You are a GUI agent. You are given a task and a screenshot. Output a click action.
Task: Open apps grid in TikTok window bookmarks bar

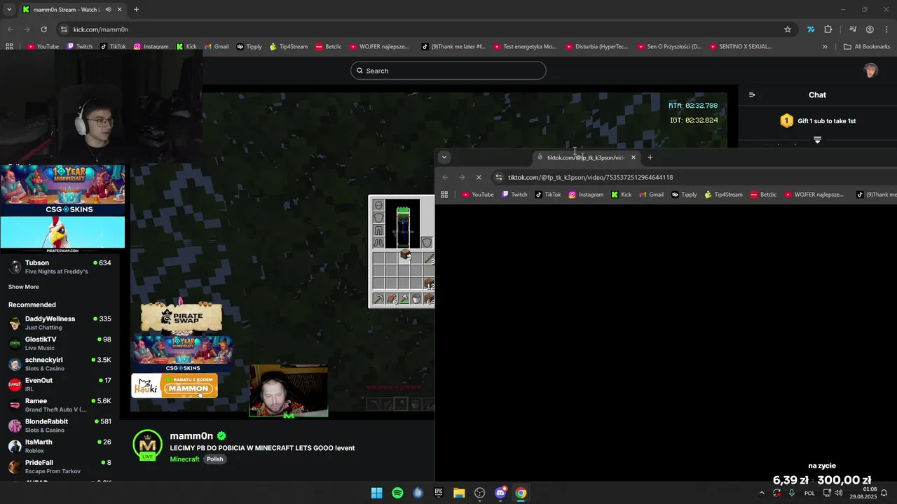tap(444, 195)
